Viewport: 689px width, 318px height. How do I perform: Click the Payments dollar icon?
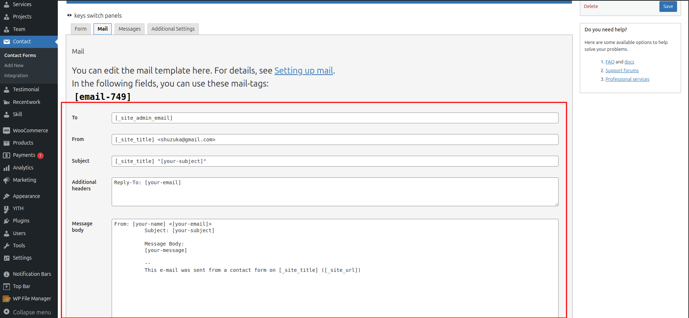pos(7,155)
